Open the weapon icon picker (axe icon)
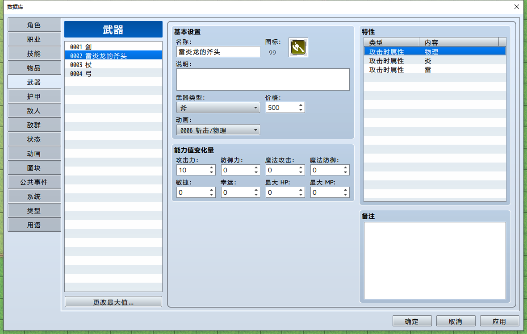Image resolution: width=527 pixels, height=334 pixels. [x=298, y=47]
